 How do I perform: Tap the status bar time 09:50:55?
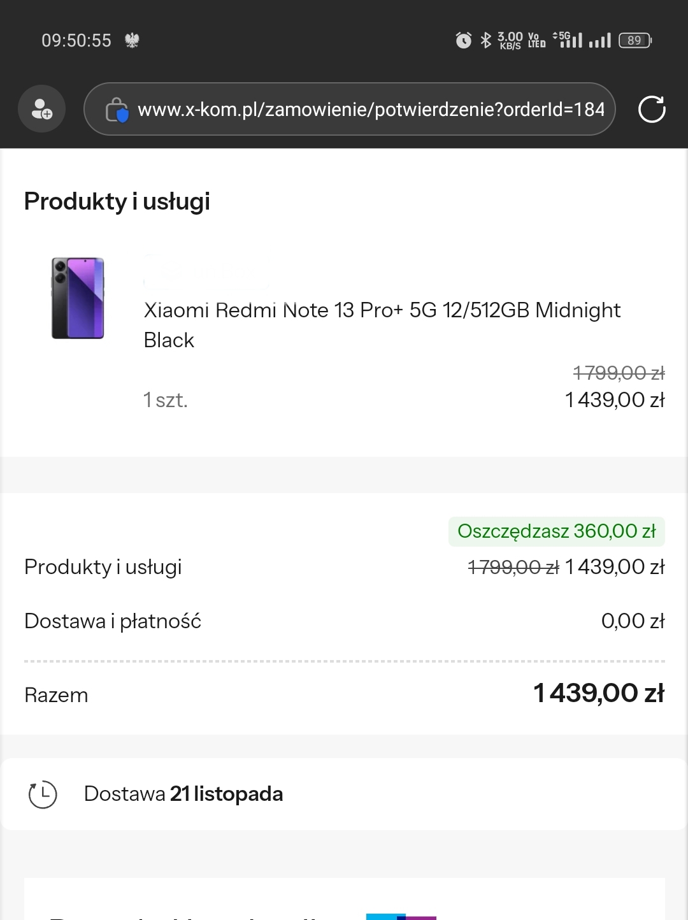[76, 41]
